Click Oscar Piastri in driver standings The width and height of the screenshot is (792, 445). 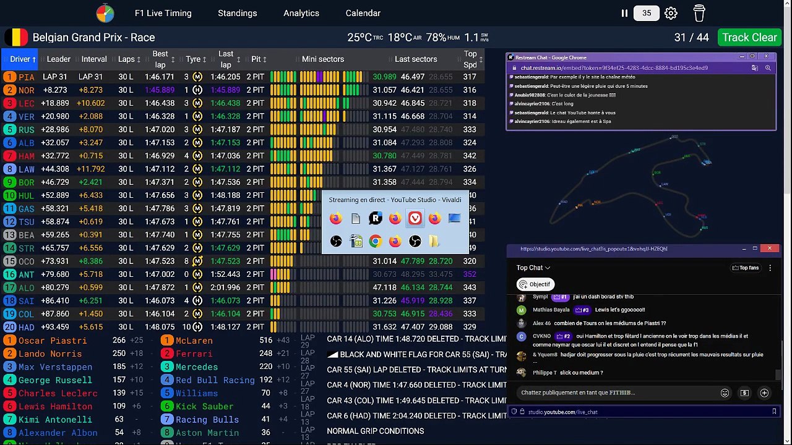coord(53,341)
